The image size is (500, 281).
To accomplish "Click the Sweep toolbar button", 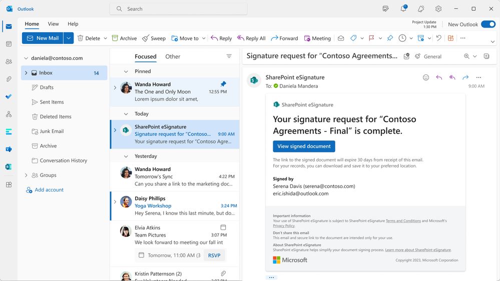I will [154, 38].
